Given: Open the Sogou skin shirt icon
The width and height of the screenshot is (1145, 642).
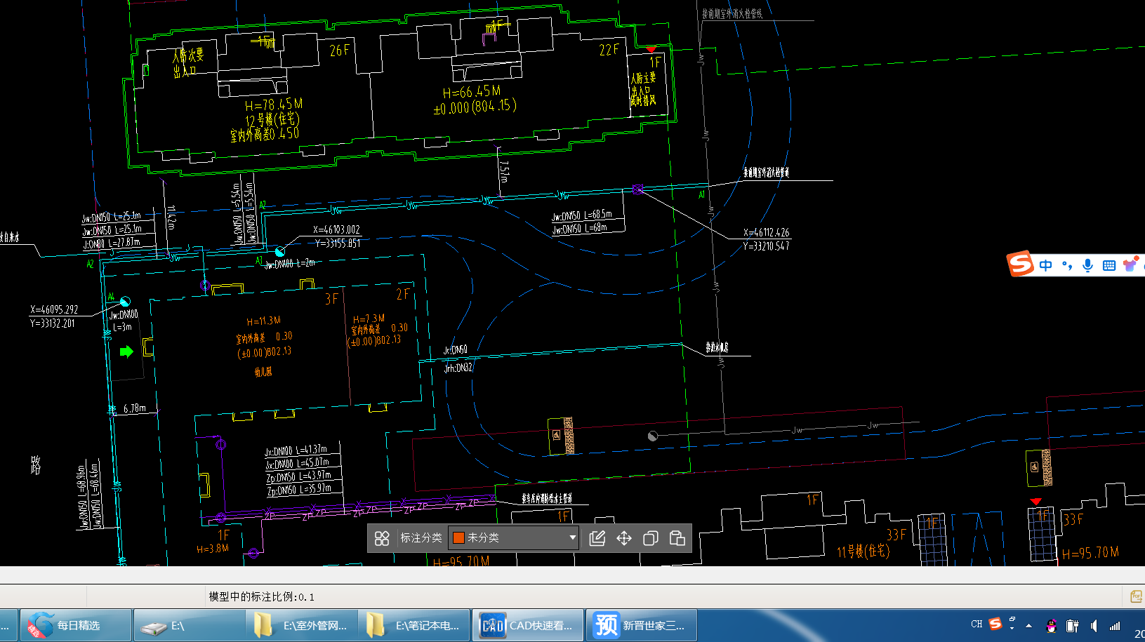Looking at the screenshot, I should coord(1130,265).
